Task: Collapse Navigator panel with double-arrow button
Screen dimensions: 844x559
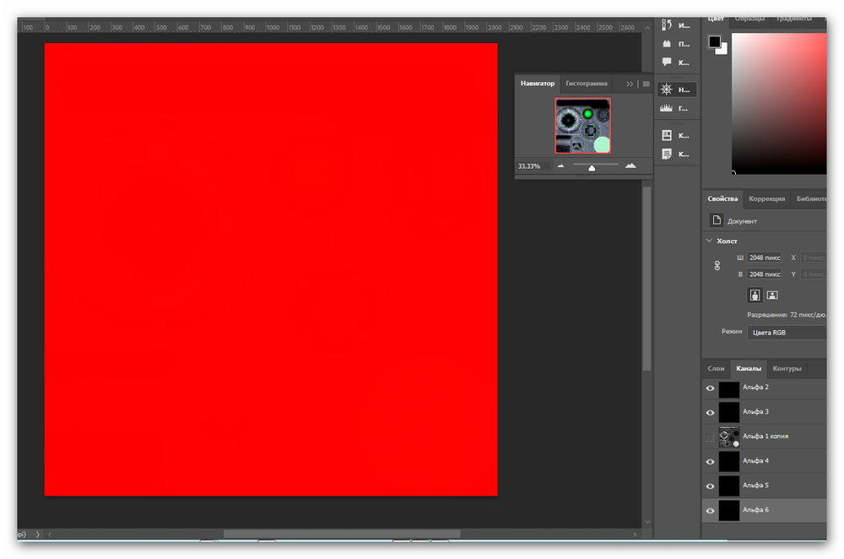Action: click(x=630, y=84)
